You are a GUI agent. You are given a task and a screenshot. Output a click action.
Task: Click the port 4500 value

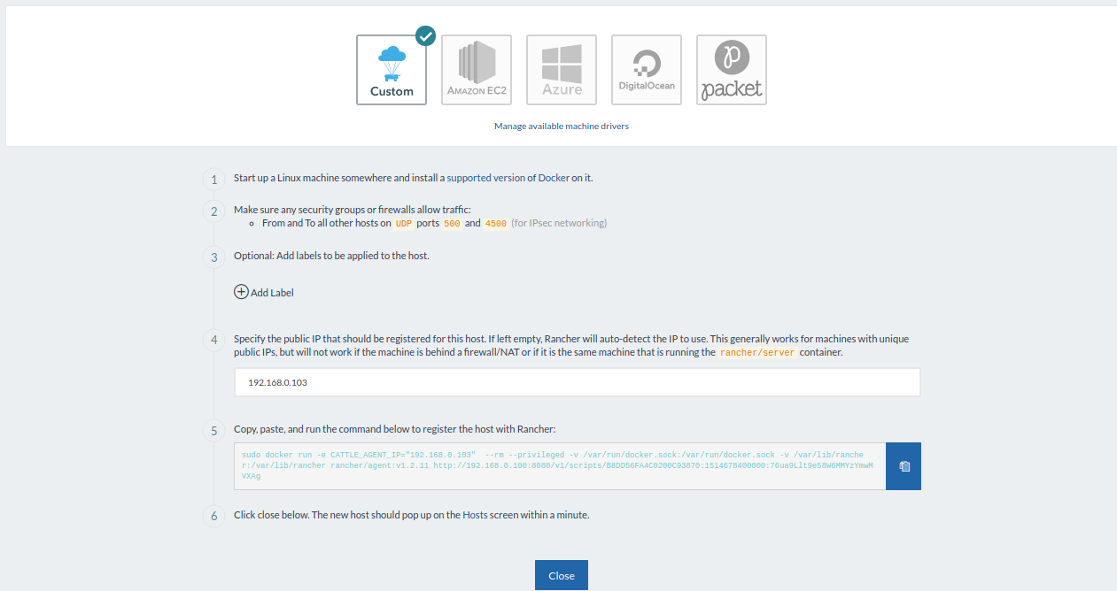pos(496,224)
